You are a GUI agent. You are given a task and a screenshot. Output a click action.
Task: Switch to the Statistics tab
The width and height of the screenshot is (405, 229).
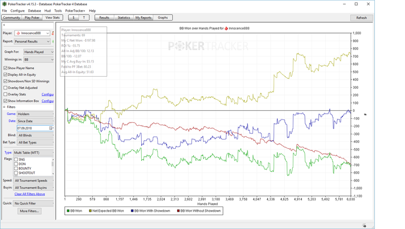(124, 17)
